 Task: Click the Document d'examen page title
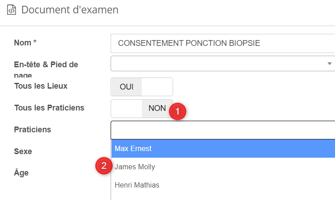point(70,10)
